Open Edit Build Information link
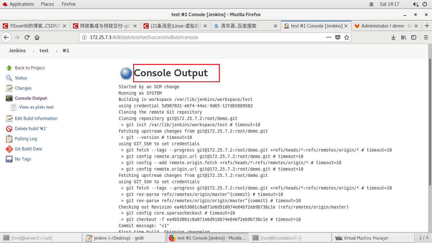The image size is (432, 243). [36, 118]
